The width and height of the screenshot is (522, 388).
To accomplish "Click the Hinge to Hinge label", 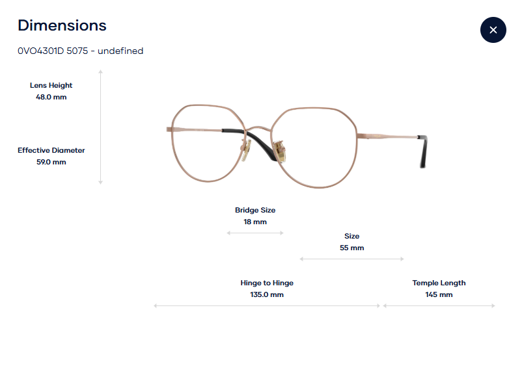I will (x=267, y=283).
